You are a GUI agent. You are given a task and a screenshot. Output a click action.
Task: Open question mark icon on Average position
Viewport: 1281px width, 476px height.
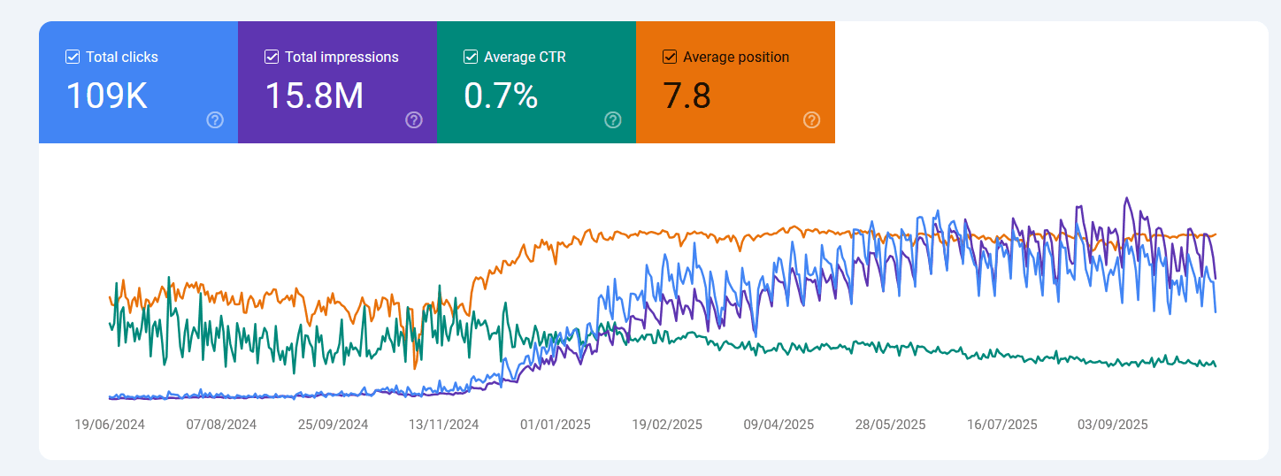tap(812, 119)
